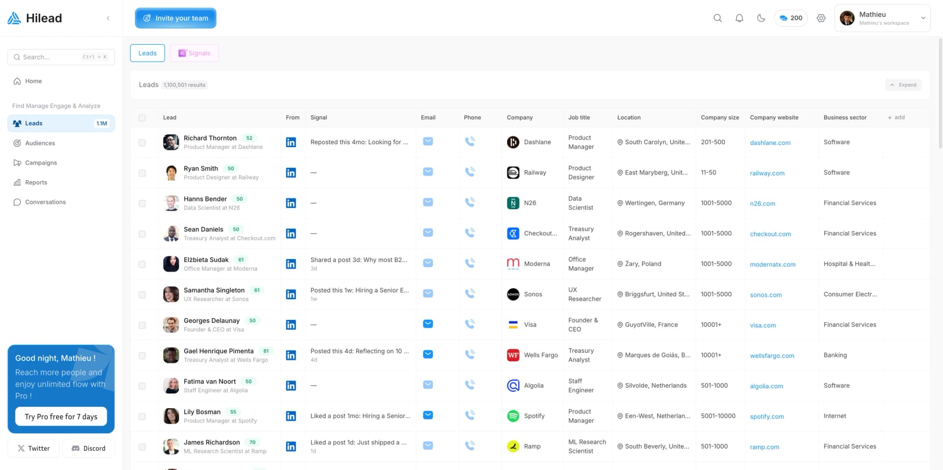Add a new table column
The image size is (943, 470).
coord(896,117)
